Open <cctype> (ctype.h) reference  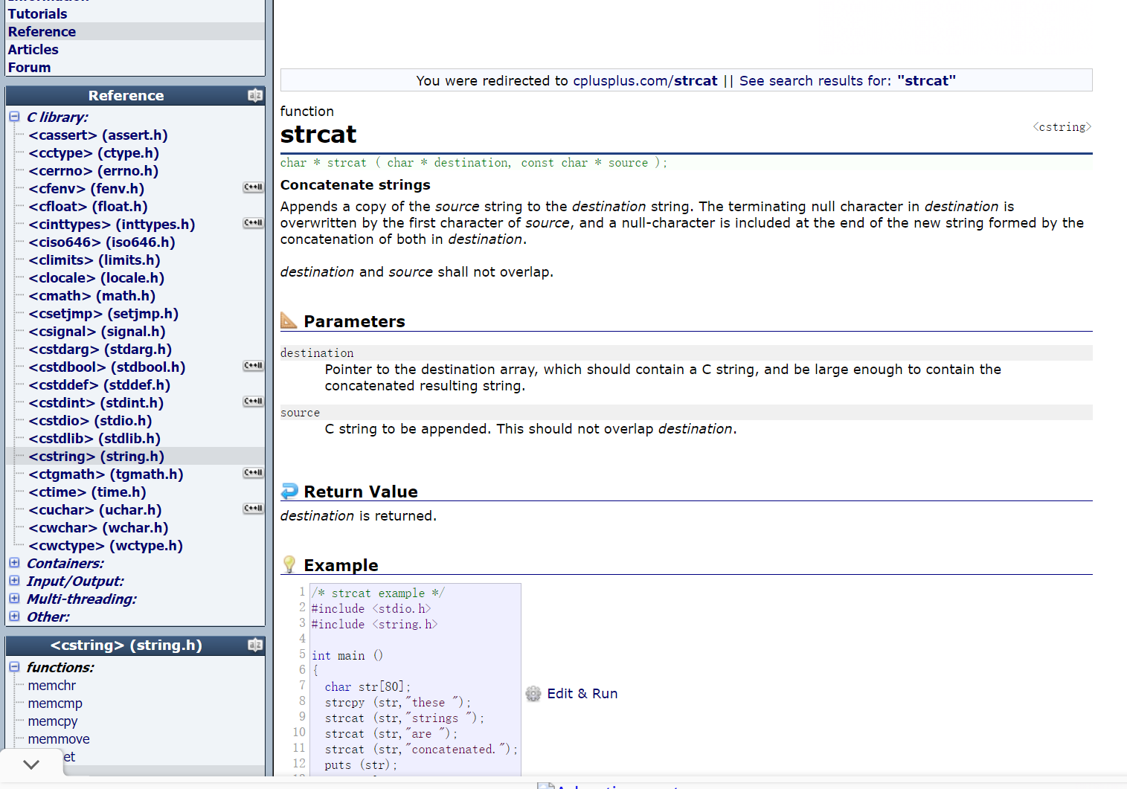point(94,152)
